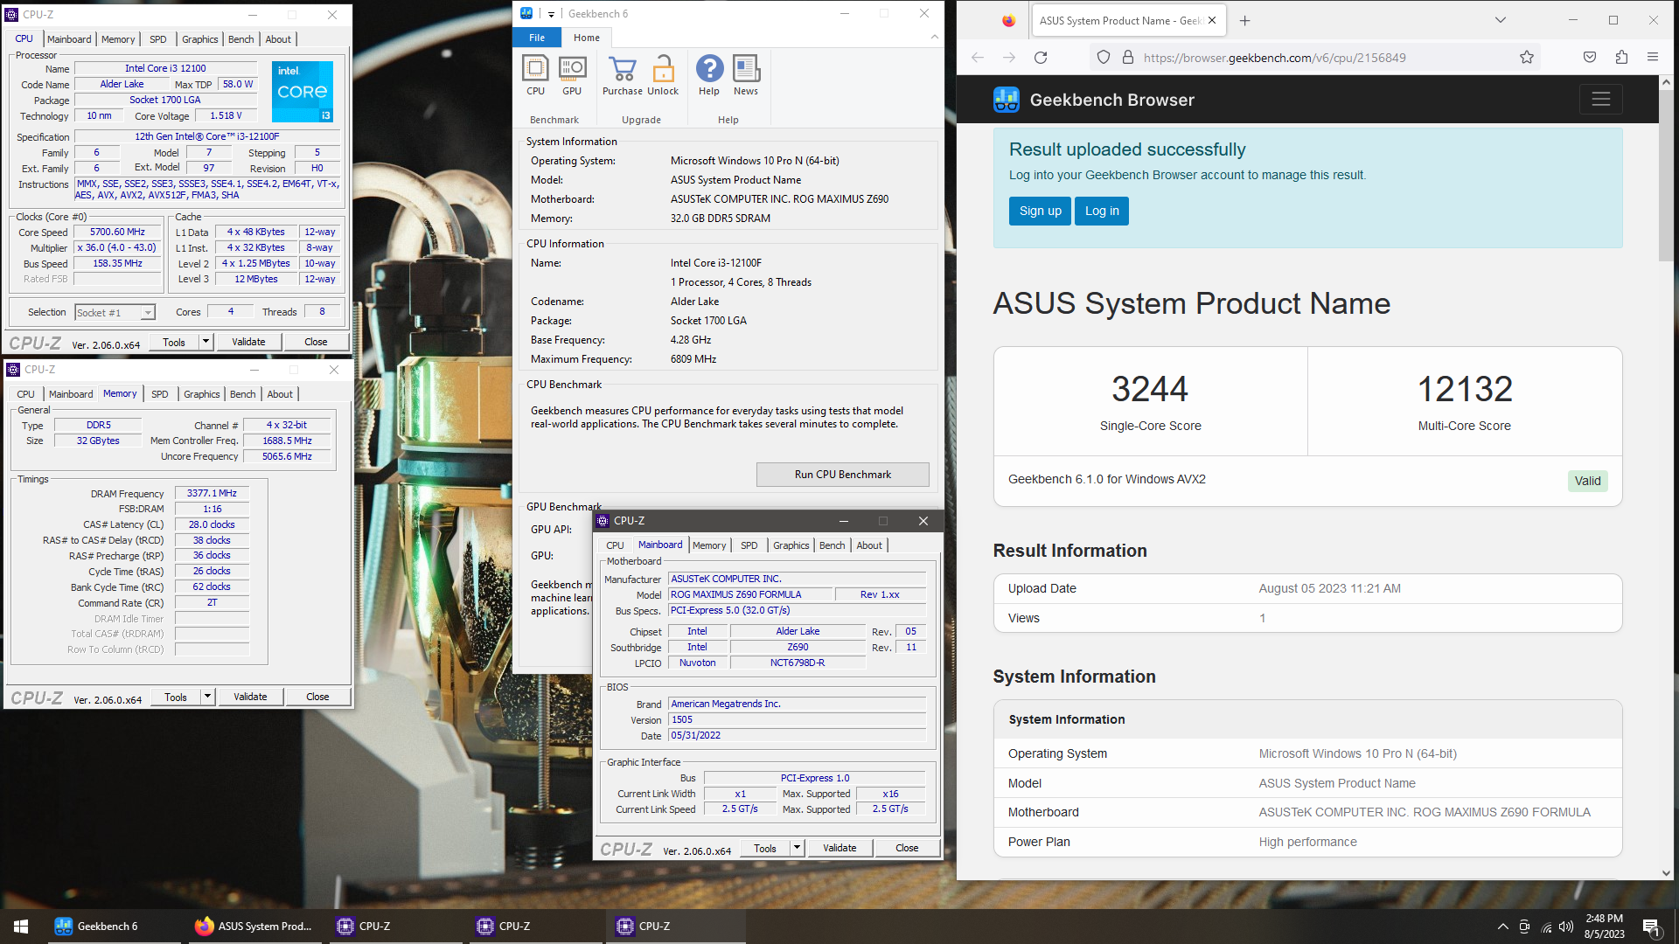Image resolution: width=1679 pixels, height=944 pixels.
Task: Select Memory tab in Mainboard CPU-Z window
Action: [709, 545]
